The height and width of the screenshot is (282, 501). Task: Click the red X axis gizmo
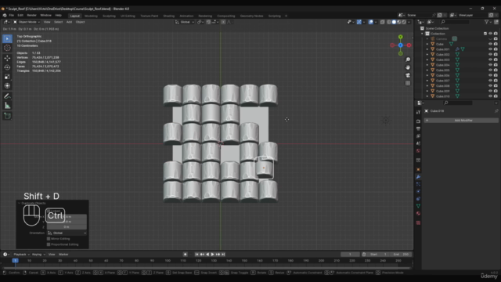(x=409, y=45)
